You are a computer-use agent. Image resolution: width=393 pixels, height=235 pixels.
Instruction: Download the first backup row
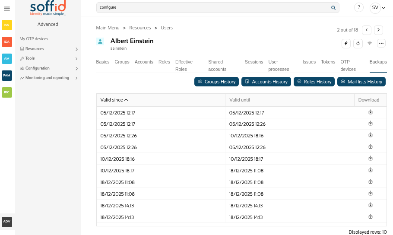coord(370,112)
